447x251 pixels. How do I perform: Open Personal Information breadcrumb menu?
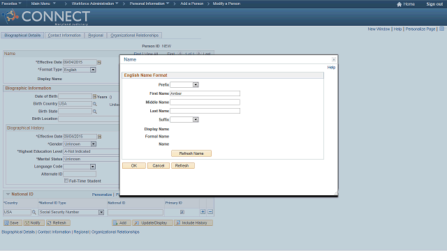pyautogui.click(x=149, y=3)
